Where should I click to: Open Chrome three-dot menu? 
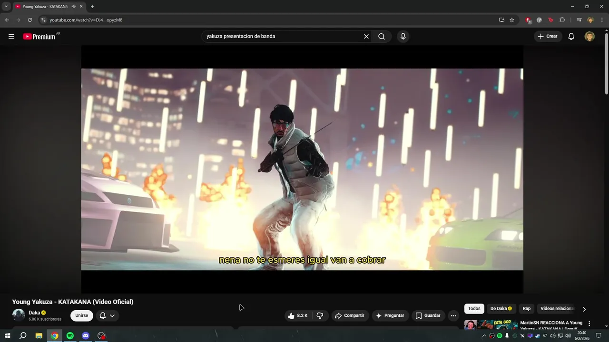coord(601,20)
